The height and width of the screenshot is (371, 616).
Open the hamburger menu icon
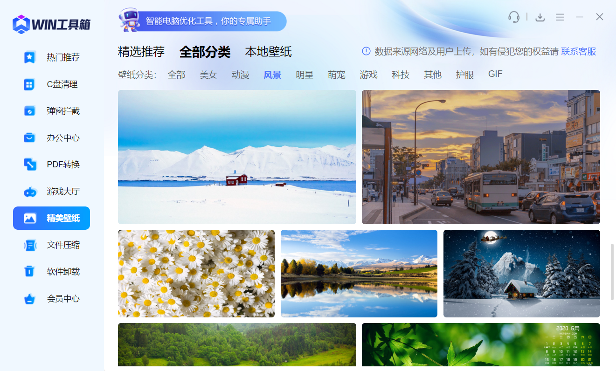[560, 17]
